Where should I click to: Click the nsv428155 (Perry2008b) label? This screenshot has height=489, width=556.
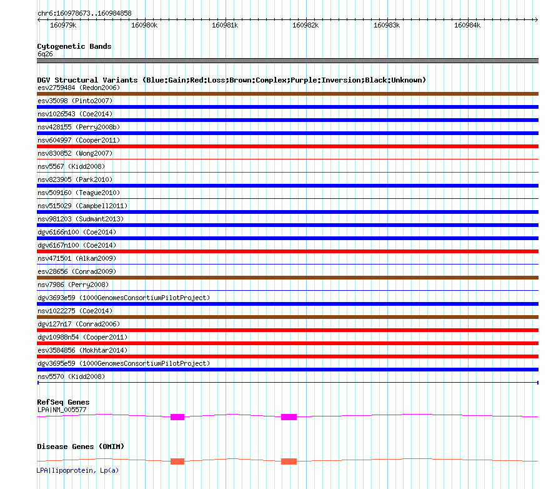[x=79, y=127]
